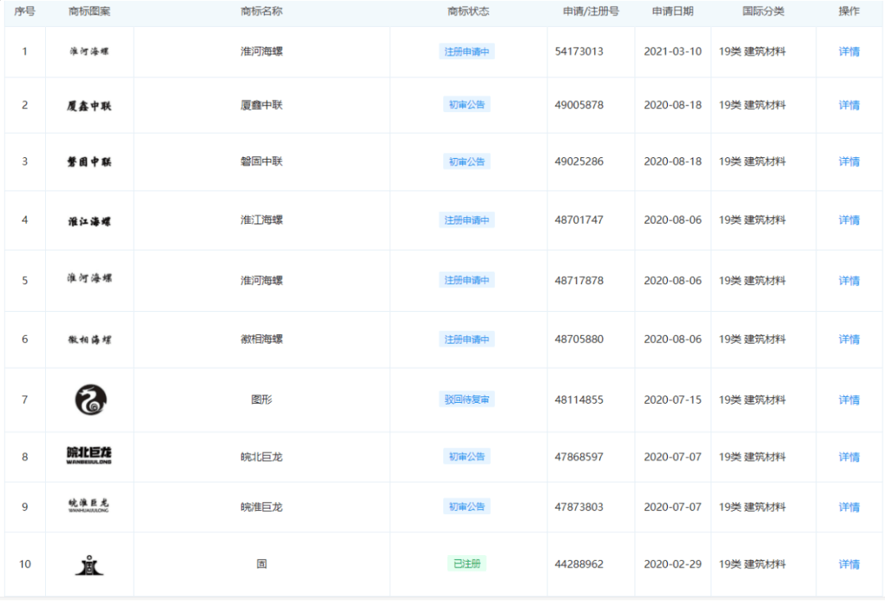Click 初审公告 badge in the 厦鑫中联 row
This screenshot has height=601, width=885.
[467, 105]
